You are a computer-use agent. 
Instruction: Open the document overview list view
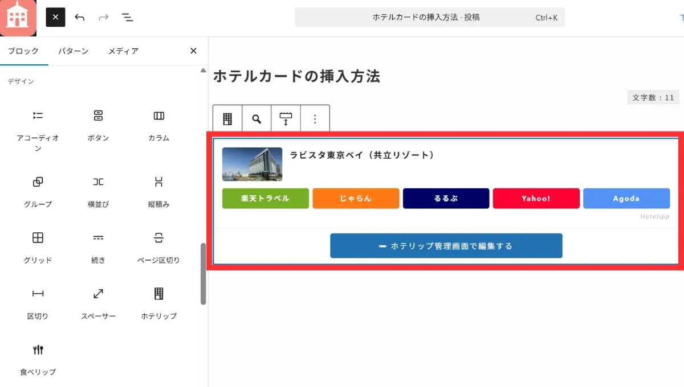click(127, 18)
